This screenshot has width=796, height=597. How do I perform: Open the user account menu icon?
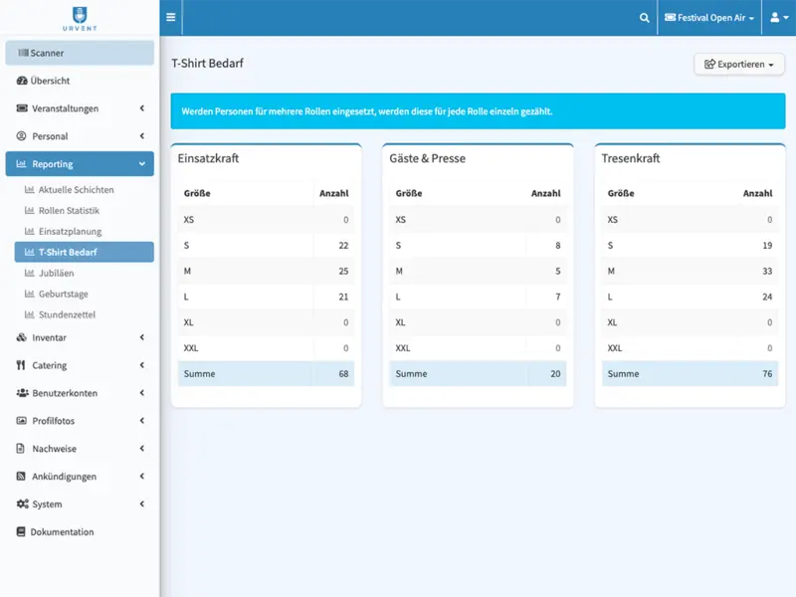(x=779, y=17)
